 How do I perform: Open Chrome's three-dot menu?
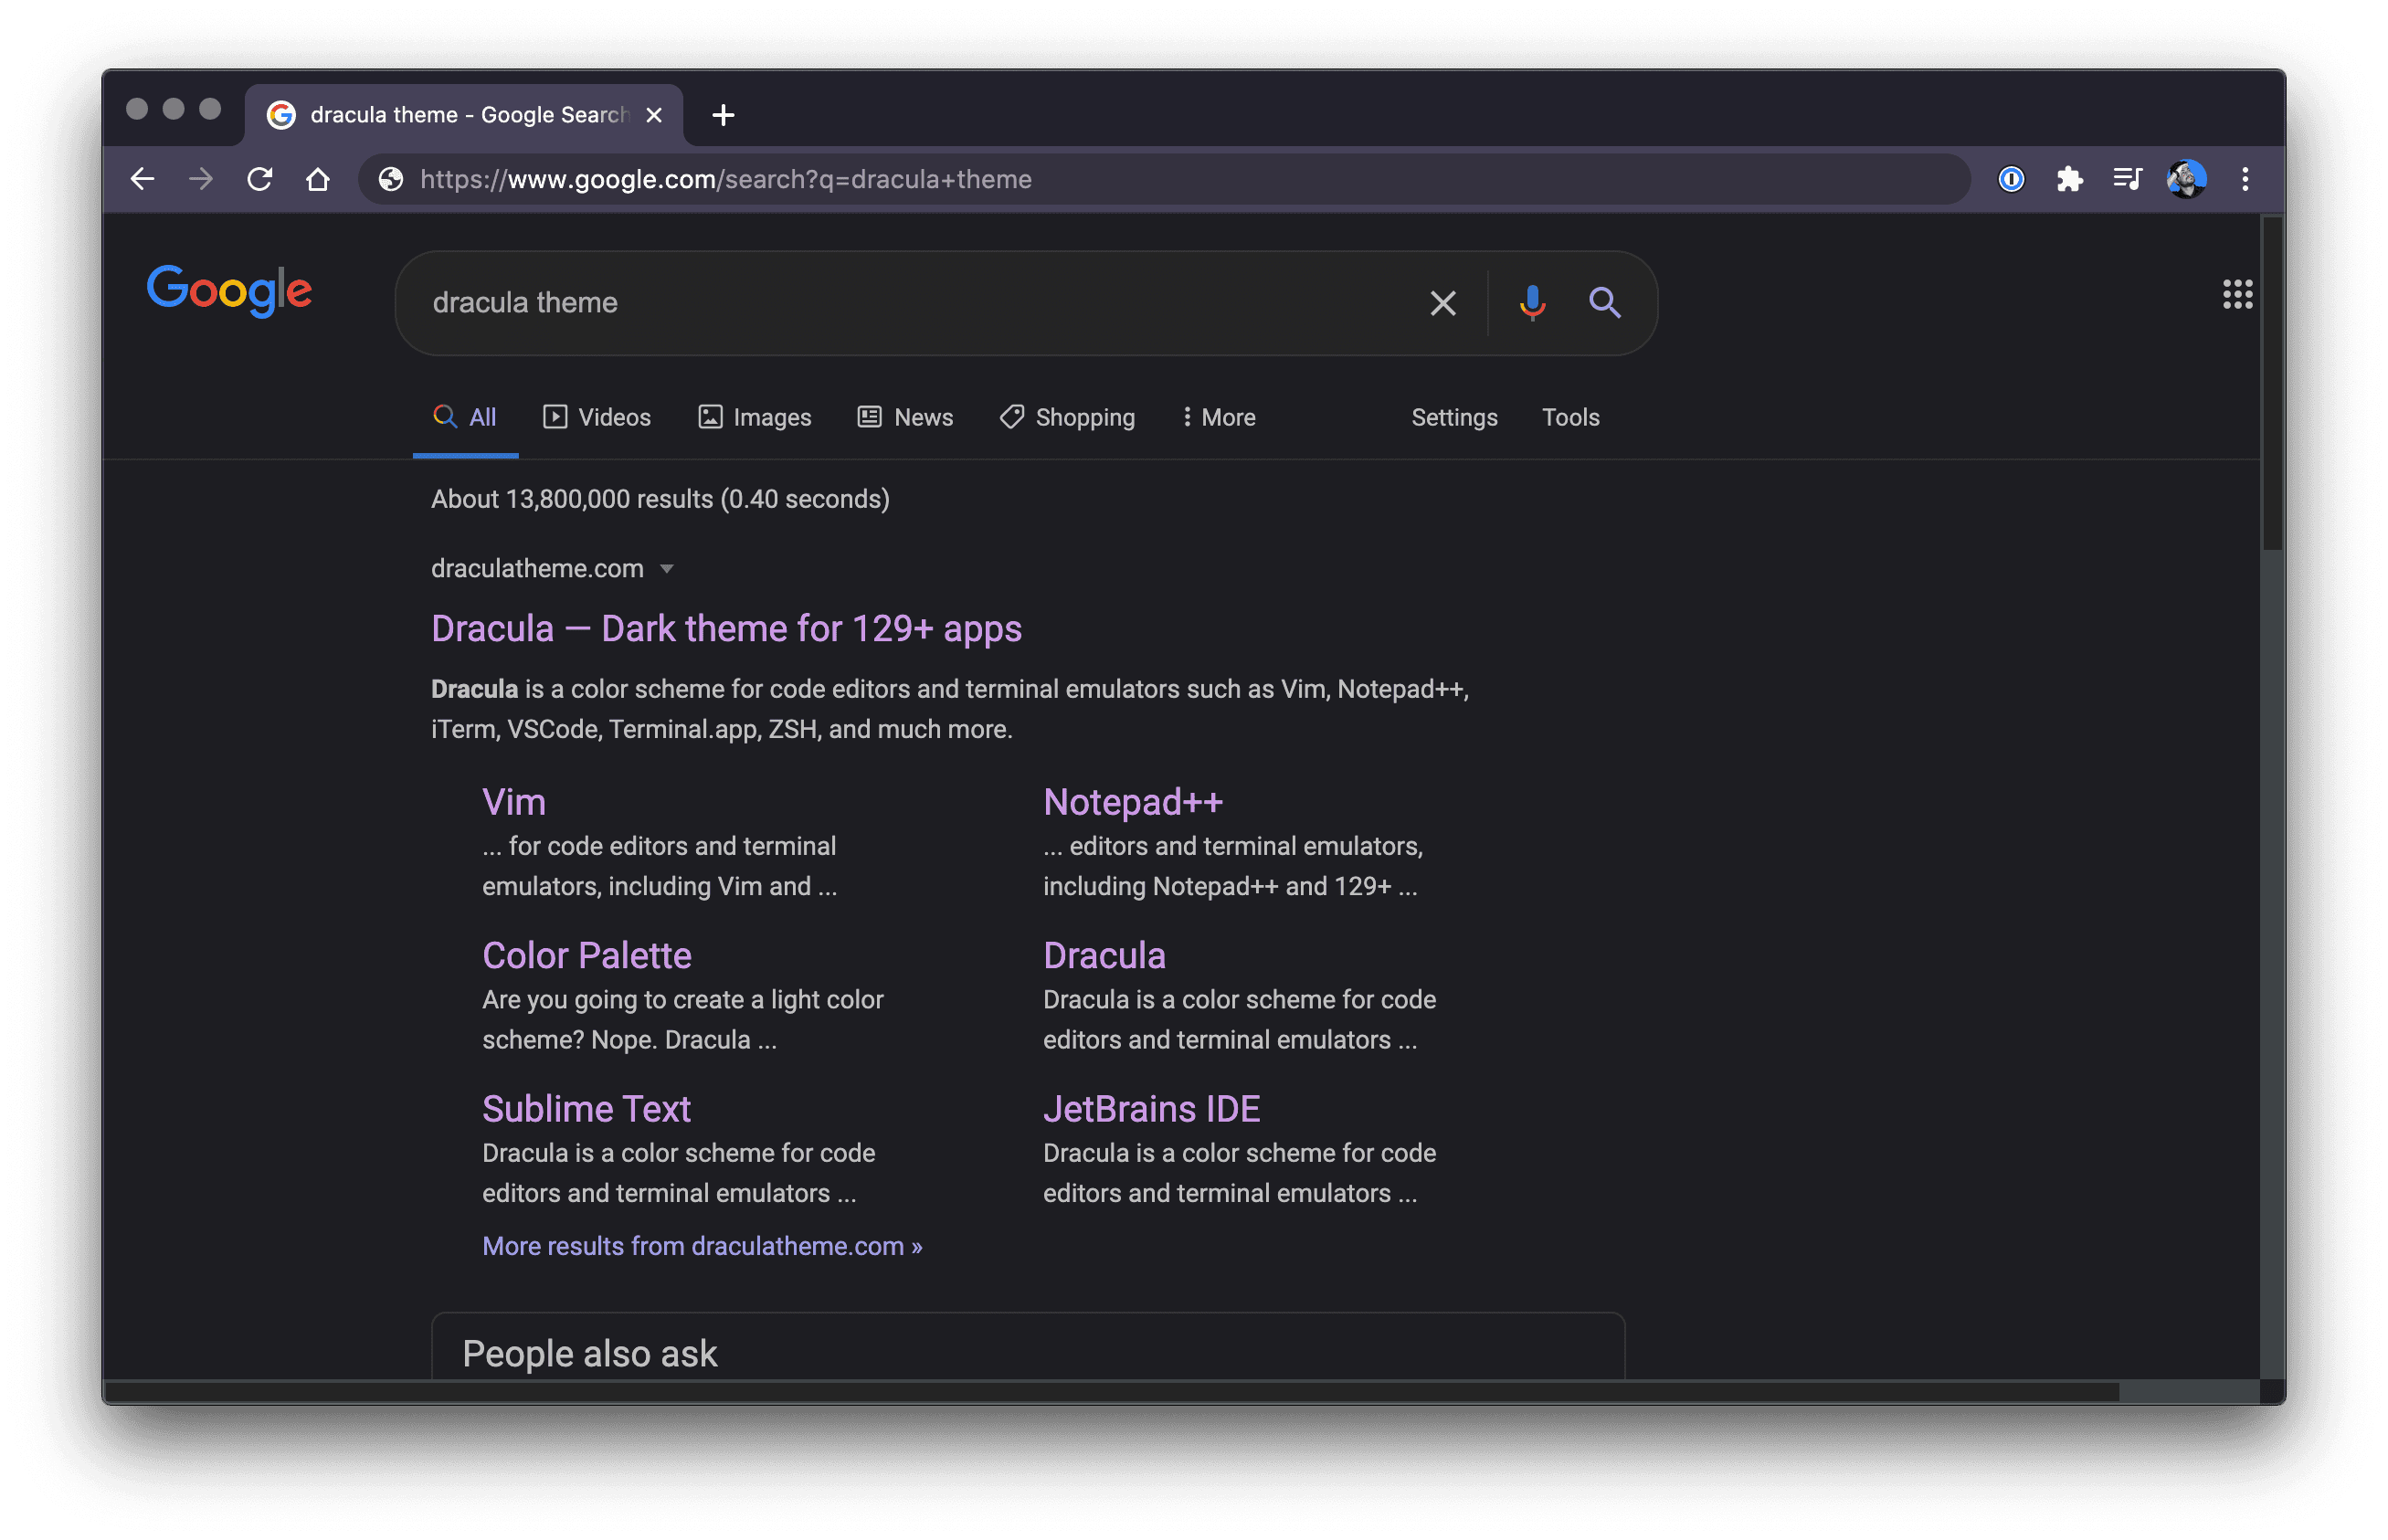2244,179
